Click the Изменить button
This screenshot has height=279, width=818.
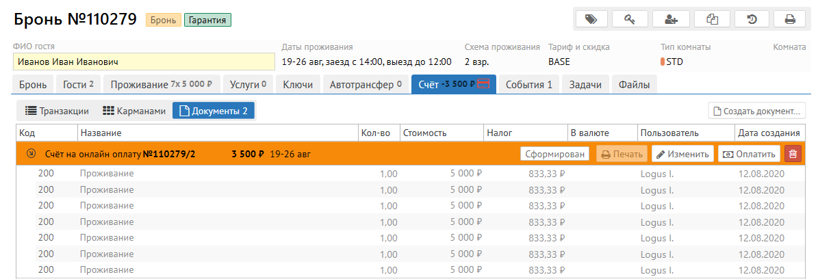[x=683, y=154]
